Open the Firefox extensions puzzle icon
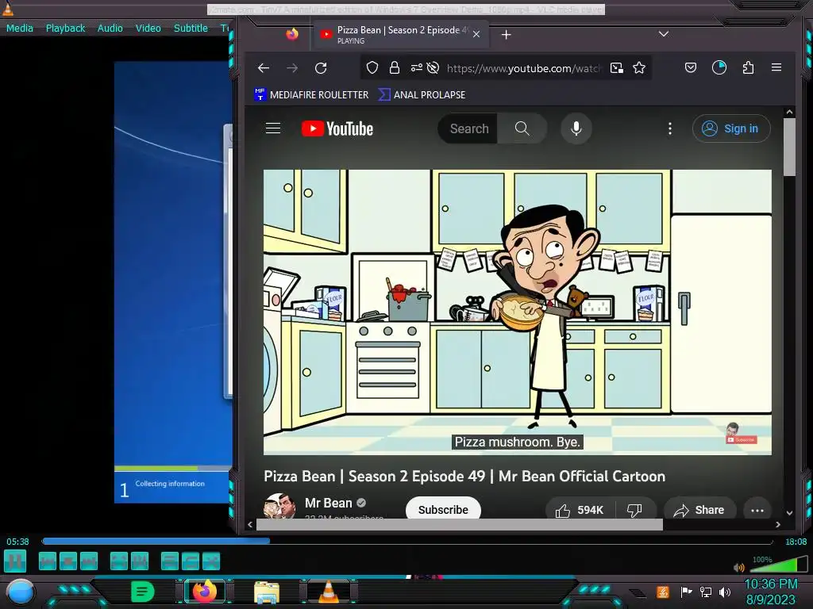 coord(748,67)
